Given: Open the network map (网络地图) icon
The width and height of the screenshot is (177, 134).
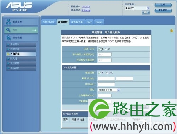Looking at the screenshot, I should coord(8,22).
